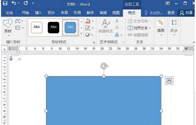Click the object anchor icon
Screen dimensions: 196x125
(11, 58)
